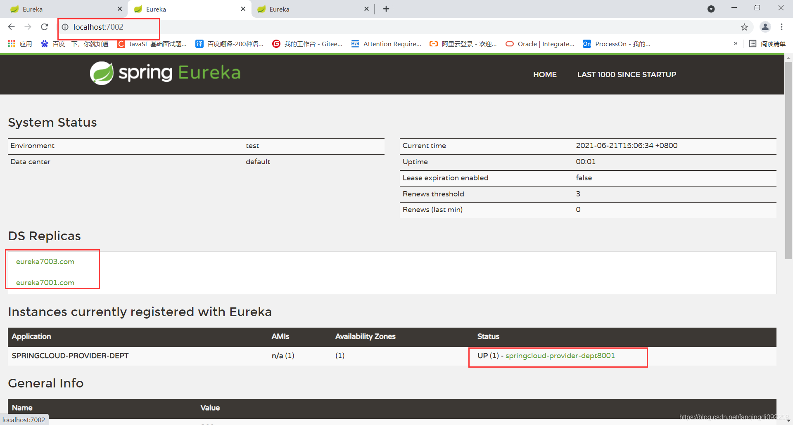Screen dimensions: 793x425
Task: Close the first Eureka tab
Action: [120, 9]
